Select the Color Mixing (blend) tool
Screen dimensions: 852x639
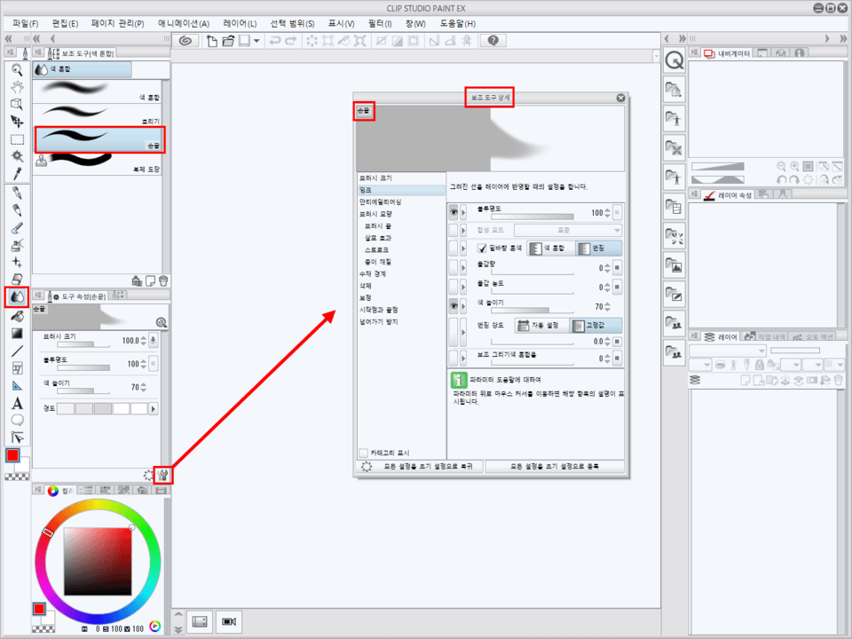16,297
